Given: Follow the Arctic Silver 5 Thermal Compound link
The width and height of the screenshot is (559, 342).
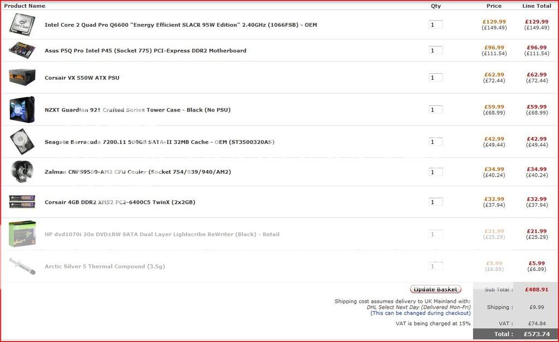Looking at the screenshot, I should pos(105,267).
